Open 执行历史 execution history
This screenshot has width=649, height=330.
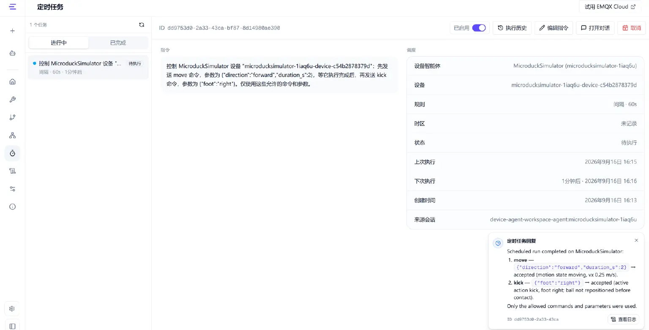[x=512, y=28]
